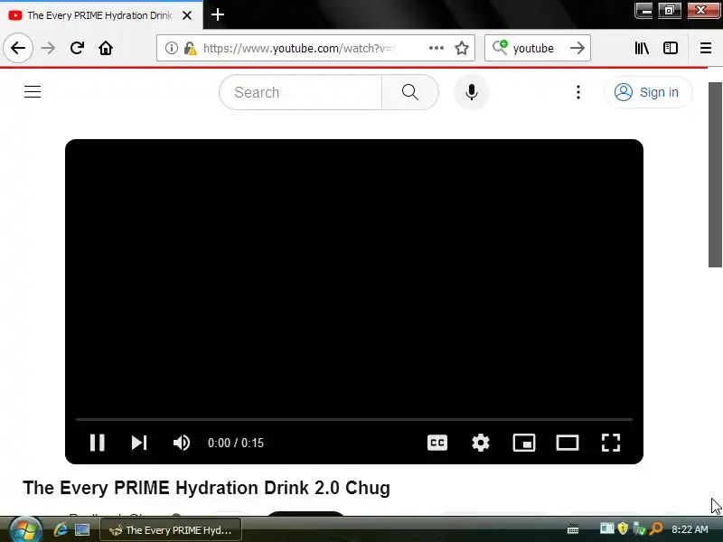723x542 pixels.
Task: Launch Internet Explorer from taskbar
Action: coord(61,529)
